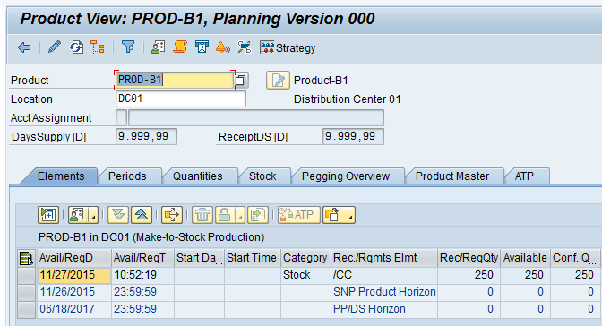Viewport: 602px width, 326px height.
Task: Click the alert bell icon
Action: tap(223, 47)
